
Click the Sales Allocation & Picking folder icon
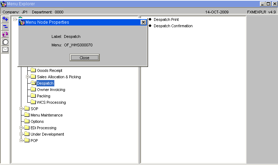coord(33,76)
